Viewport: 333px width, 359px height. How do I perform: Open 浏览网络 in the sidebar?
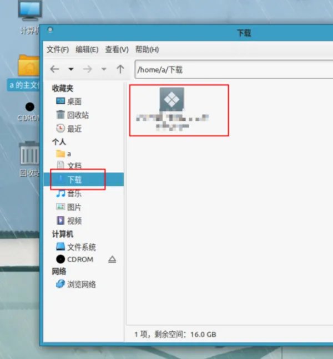(84, 284)
